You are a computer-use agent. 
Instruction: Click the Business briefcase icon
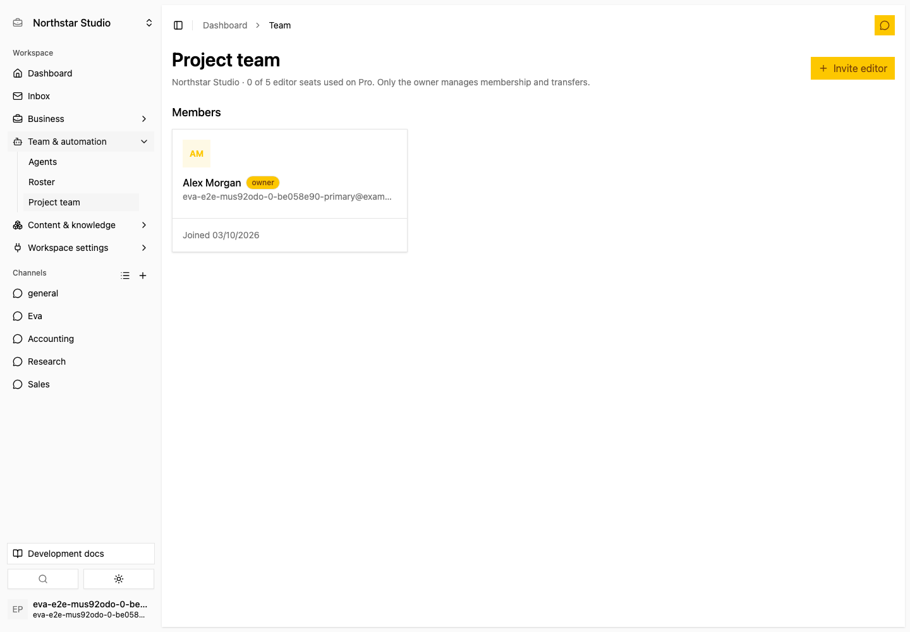tap(18, 119)
